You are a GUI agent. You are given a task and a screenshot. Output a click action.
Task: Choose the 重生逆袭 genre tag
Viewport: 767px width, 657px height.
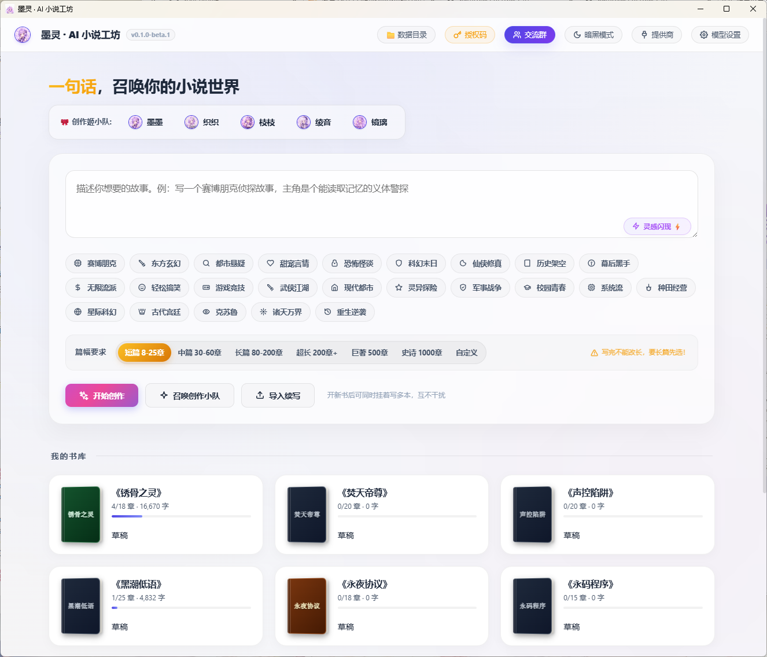pyautogui.click(x=345, y=312)
